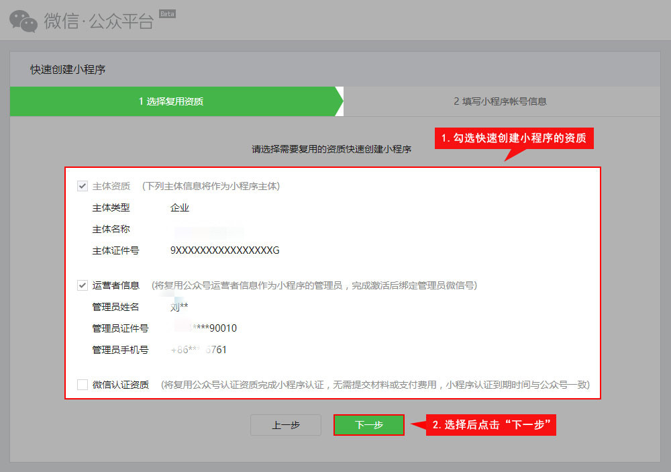Screen dimensions: 671x472
Task: Click the 9XXXXXXXXXXXXXXXXG certificate number
Action: click(x=225, y=250)
